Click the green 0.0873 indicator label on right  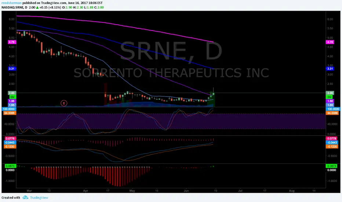[331, 166]
